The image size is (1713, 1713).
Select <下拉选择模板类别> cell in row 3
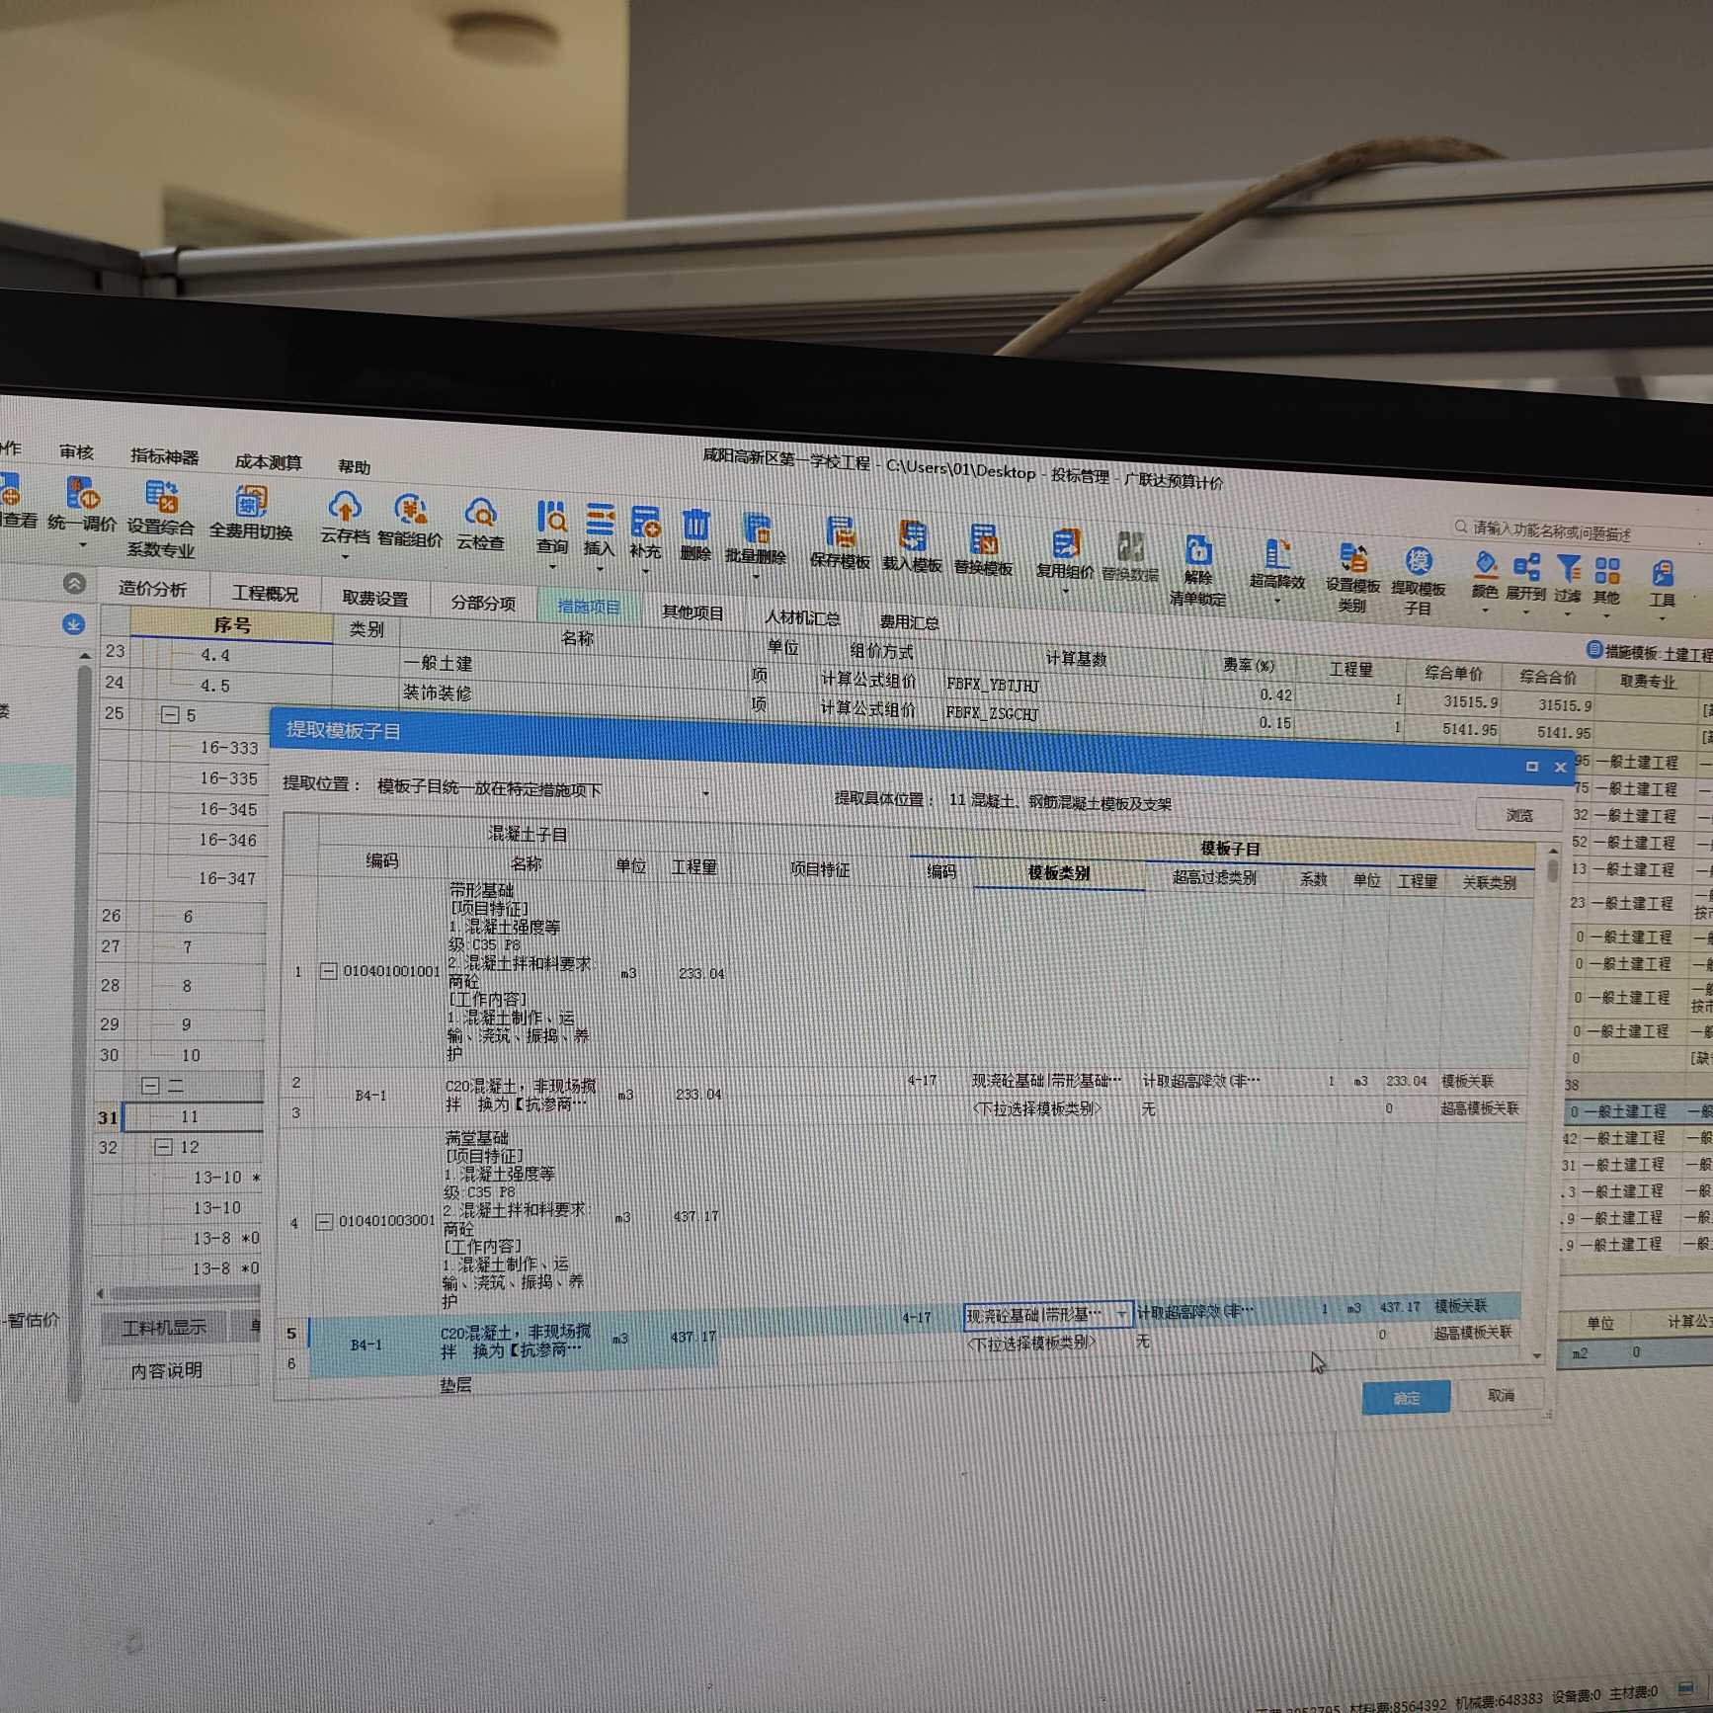pos(1036,1108)
